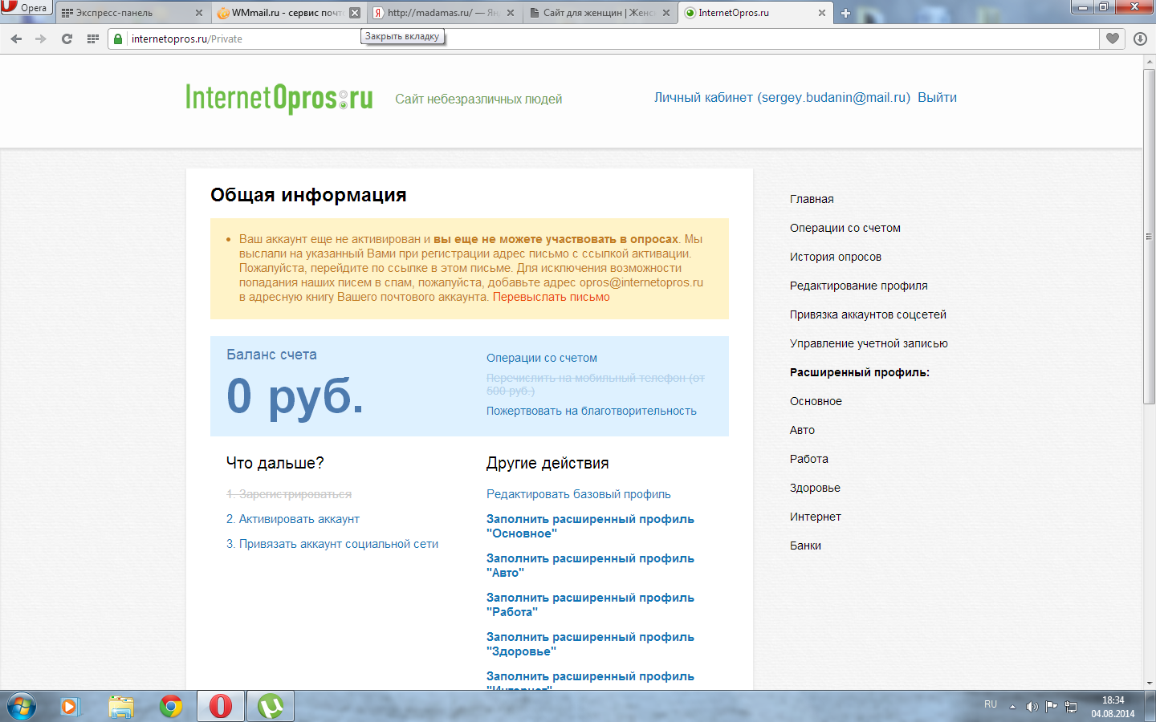
Task: Click the scrollbar down arrow
Action: [x=1149, y=683]
